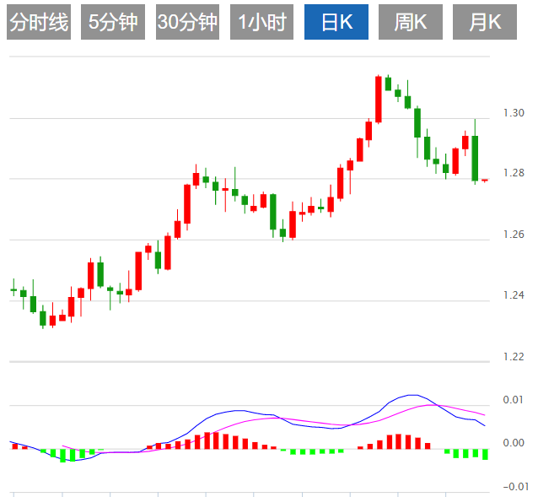Click the tallest red candlestick at the peak
The image size is (538, 497).
(379, 100)
